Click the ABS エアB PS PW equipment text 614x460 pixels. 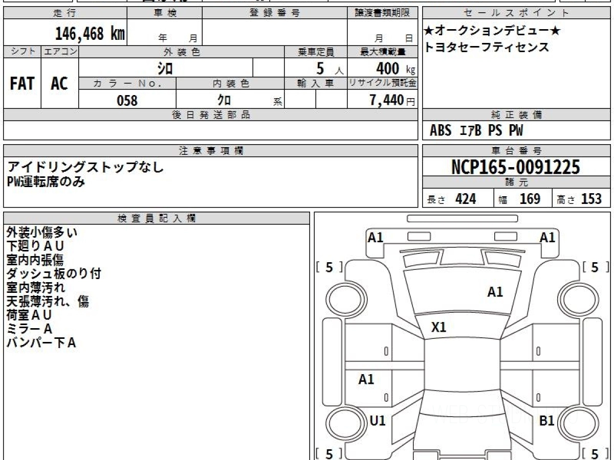pyautogui.click(x=476, y=131)
